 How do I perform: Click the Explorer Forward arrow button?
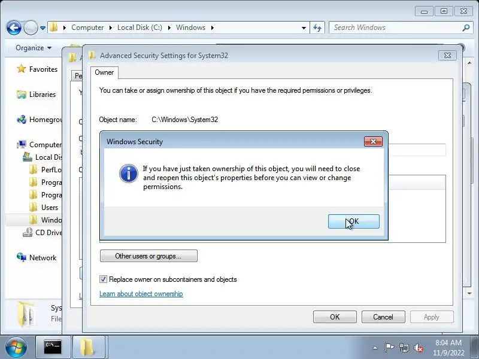click(31, 28)
